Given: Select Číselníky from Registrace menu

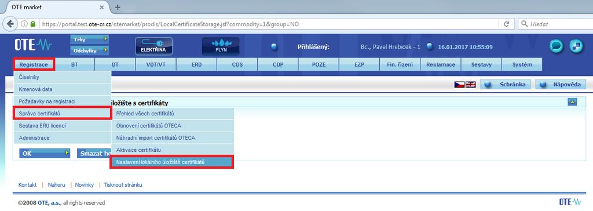Looking at the screenshot, I should 63,77.
